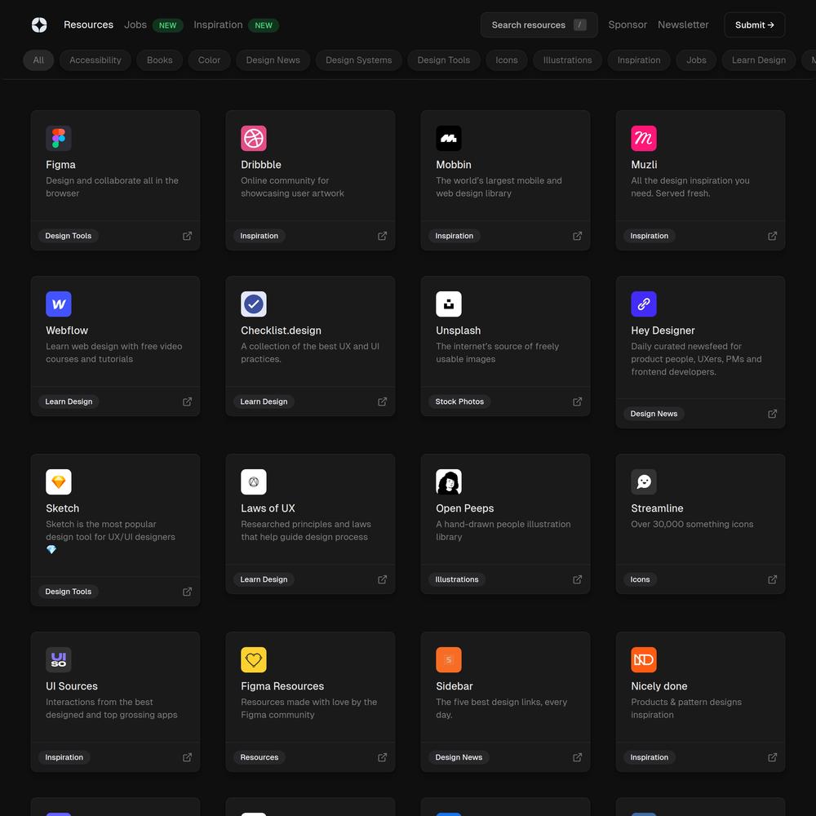Open the Webflow logo icon
Screen dimensions: 816x816
pos(58,304)
